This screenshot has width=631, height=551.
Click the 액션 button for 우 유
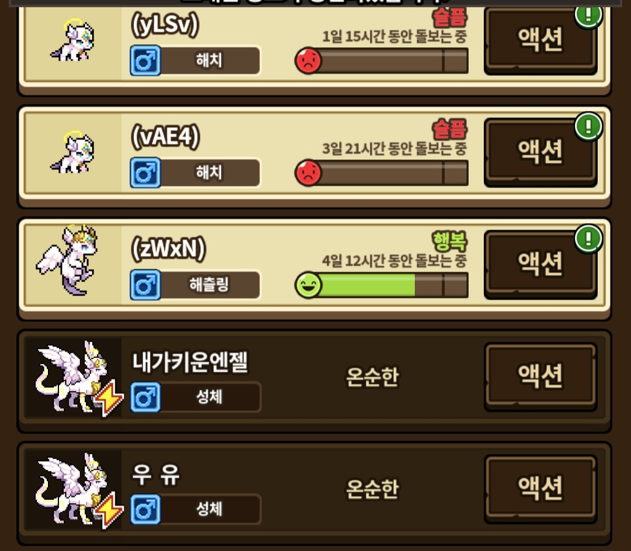(540, 488)
